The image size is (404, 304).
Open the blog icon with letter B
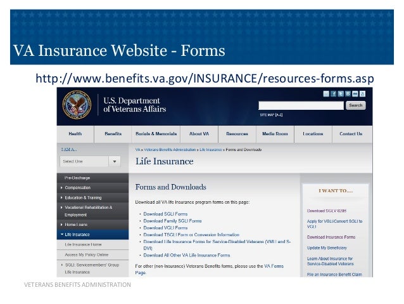tap(348, 94)
